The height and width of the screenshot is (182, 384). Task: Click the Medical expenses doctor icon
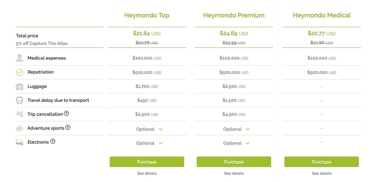(x=20, y=58)
